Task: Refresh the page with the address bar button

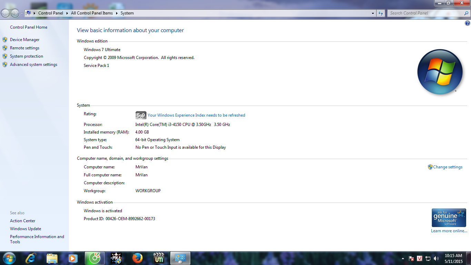Action: pos(381,13)
